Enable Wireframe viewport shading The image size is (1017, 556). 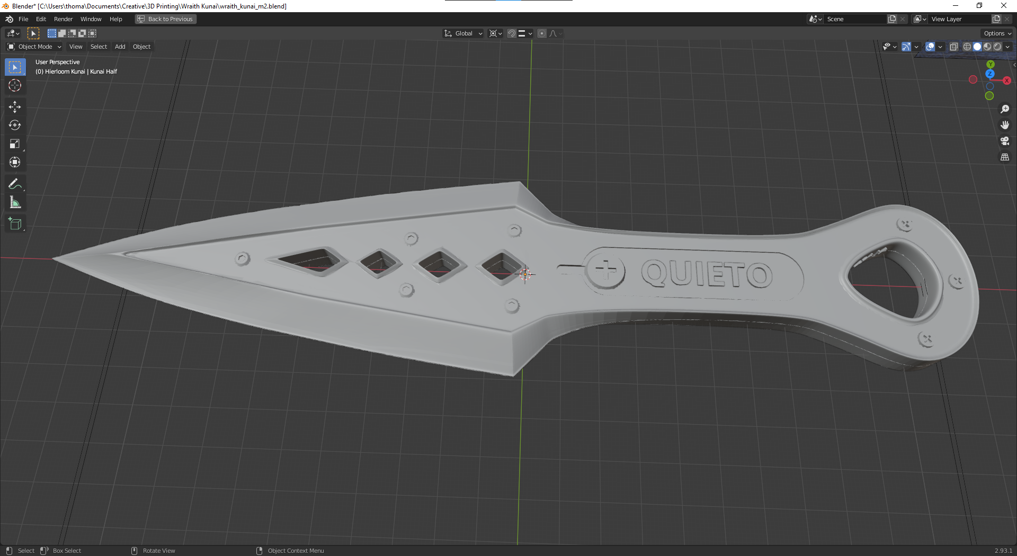click(967, 47)
